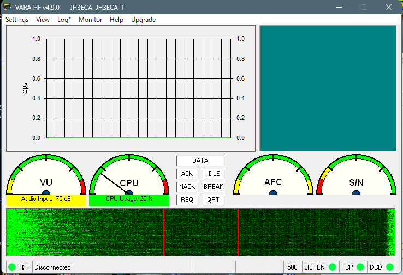Open the Upgrade menu
This screenshot has width=403, height=275.
click(143, 20)
